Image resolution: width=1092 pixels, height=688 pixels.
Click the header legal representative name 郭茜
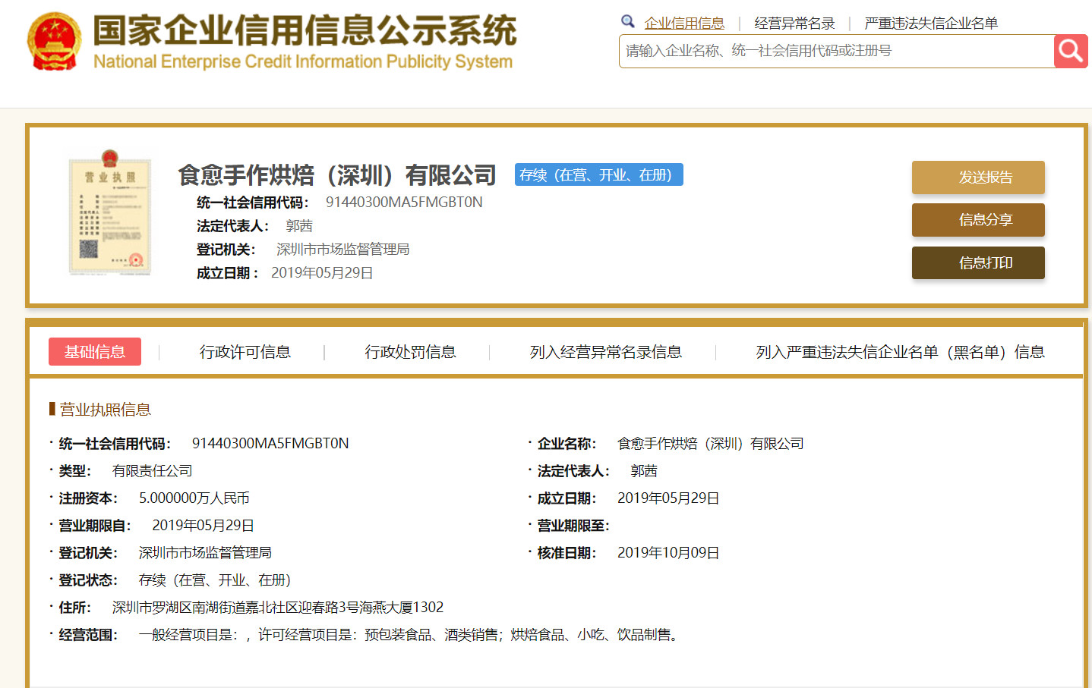[x=299, y=226]
